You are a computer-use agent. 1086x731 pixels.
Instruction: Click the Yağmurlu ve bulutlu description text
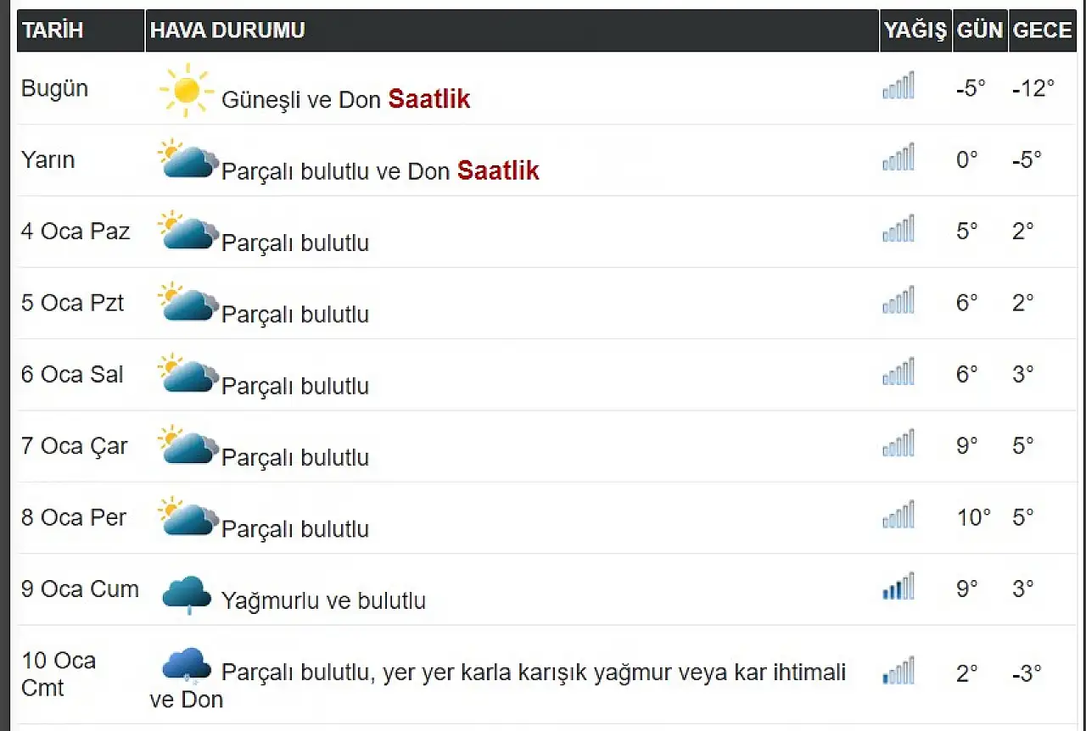click(x=322, y=600)
